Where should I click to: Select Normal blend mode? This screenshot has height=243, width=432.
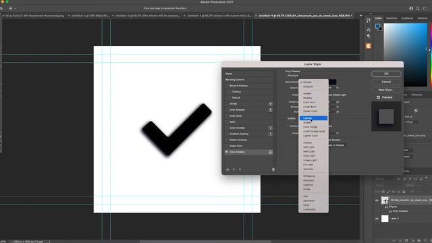point(313,82)
